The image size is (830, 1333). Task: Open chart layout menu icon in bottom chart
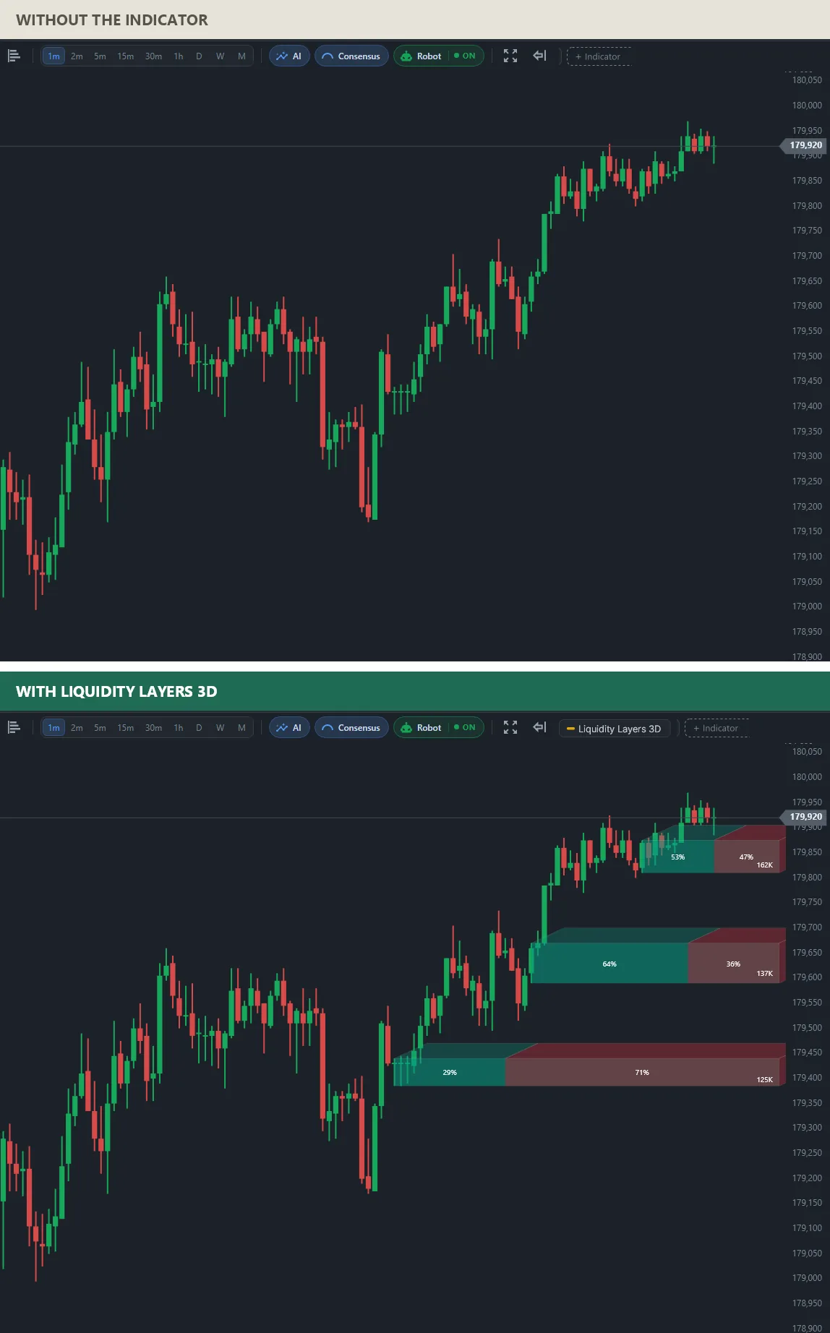coord(14,727)
